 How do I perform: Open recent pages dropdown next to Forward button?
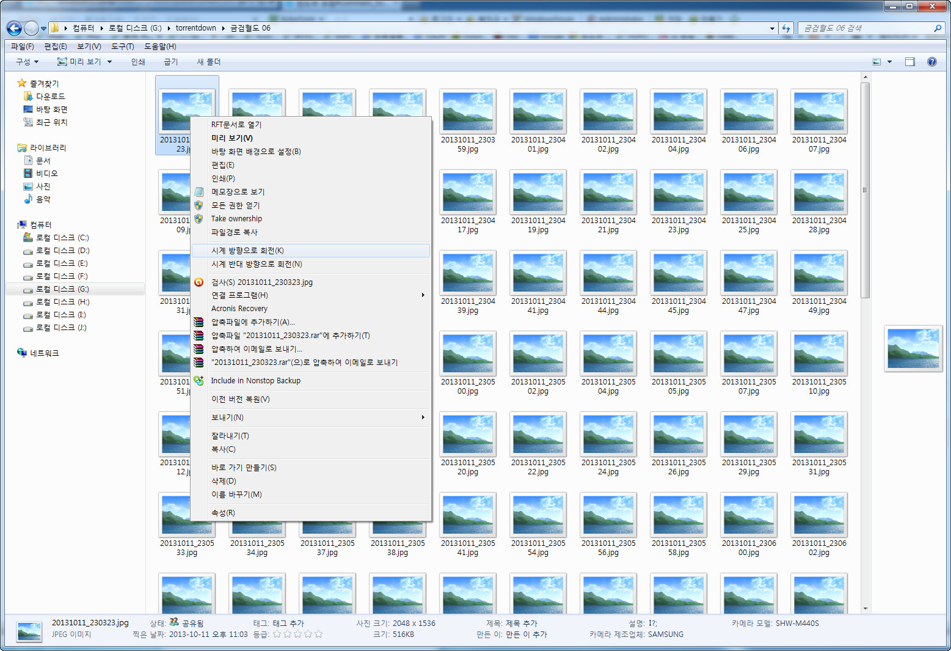pos(43,28)
